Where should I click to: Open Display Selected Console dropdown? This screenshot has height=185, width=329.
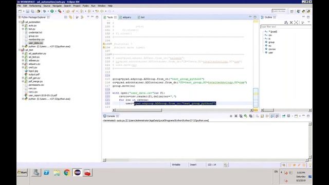coord(292,116)
